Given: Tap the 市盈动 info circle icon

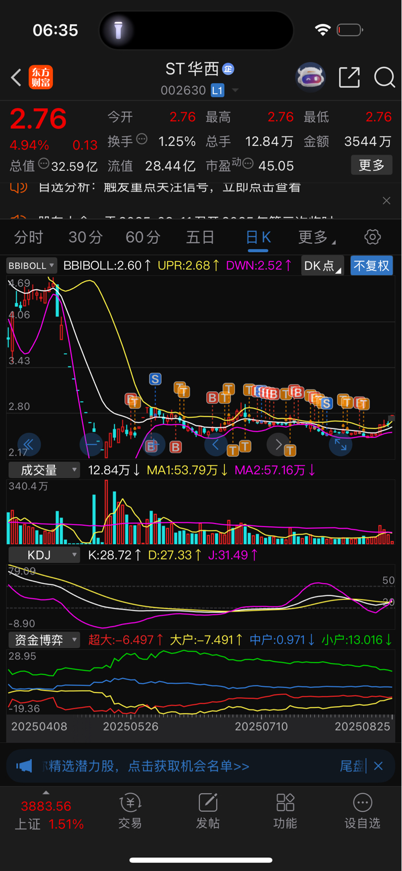Looking at the screenshot, I should pyautogui.click(x=248, y=164).
